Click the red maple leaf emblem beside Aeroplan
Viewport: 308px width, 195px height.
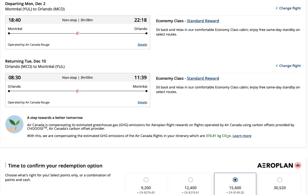[298, 166]
